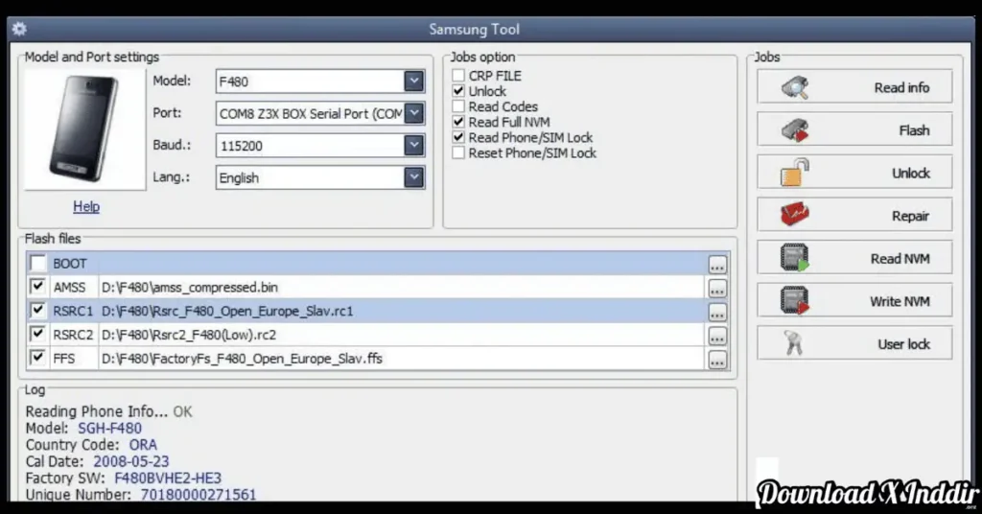Image resolution: width=982 pixels, height=514 pixels.
Task: Click the Read NVM button label
Action: (900, 259)
